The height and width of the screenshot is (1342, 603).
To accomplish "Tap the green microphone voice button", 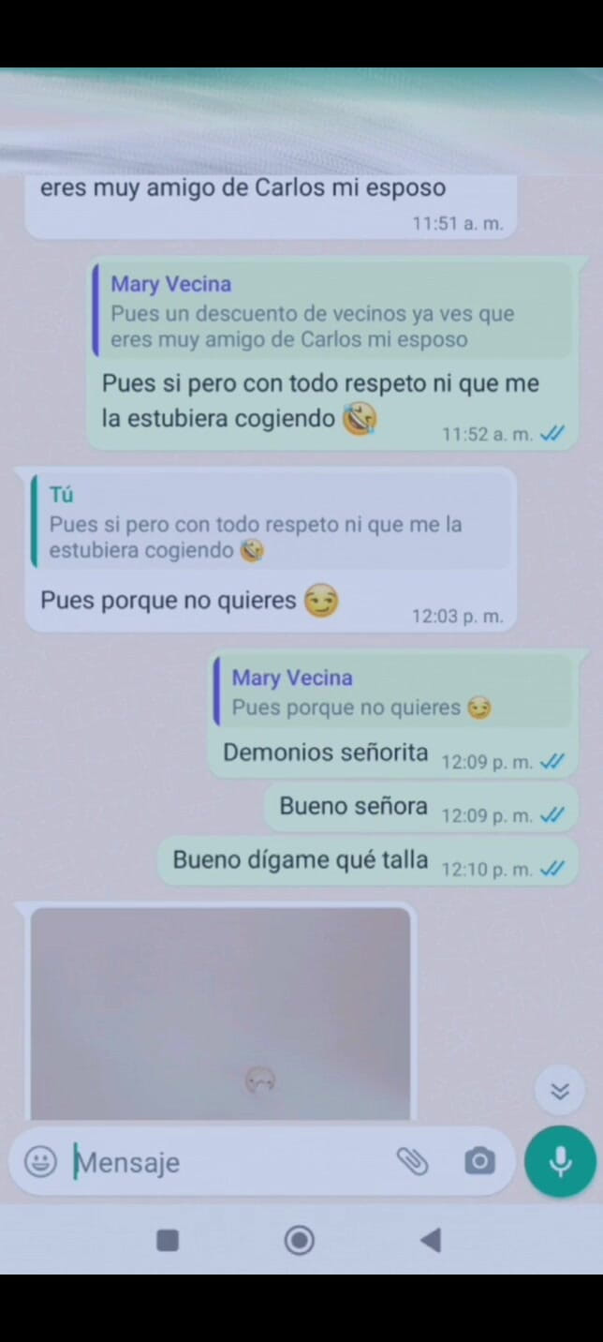I will pyautogui.click(x=560, y=1162).
